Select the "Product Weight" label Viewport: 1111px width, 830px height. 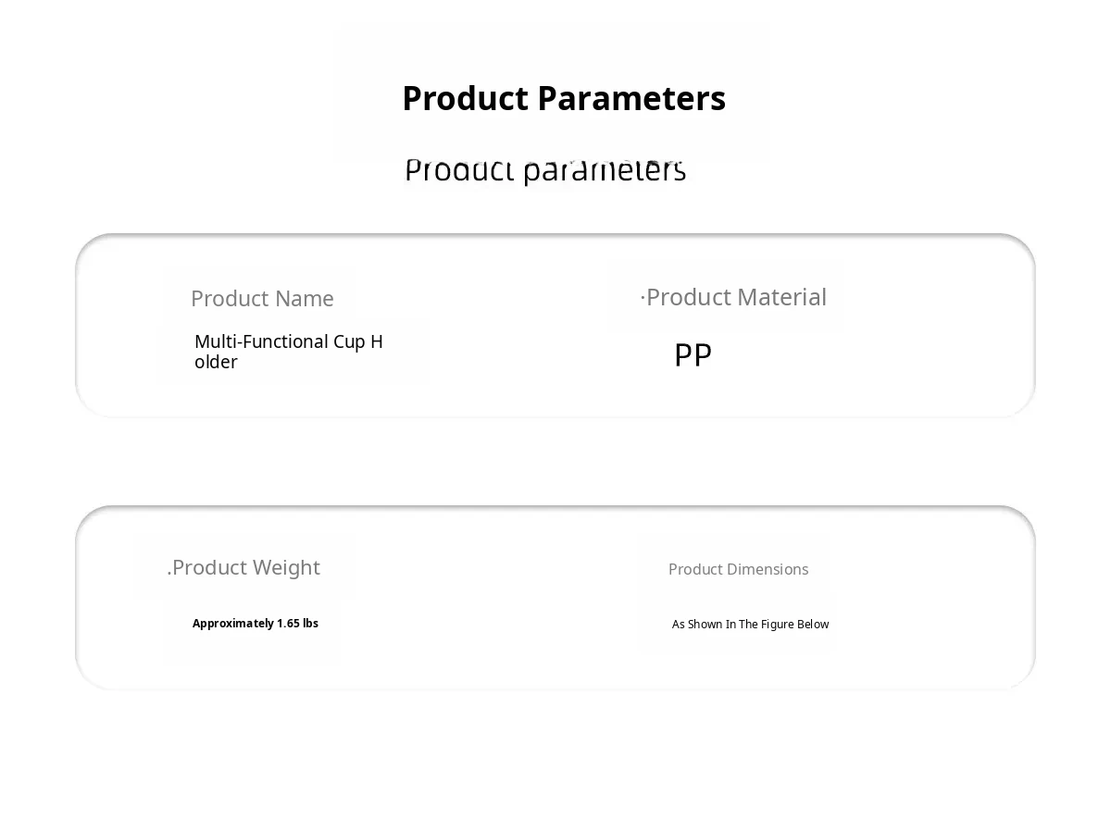point(246,567)
